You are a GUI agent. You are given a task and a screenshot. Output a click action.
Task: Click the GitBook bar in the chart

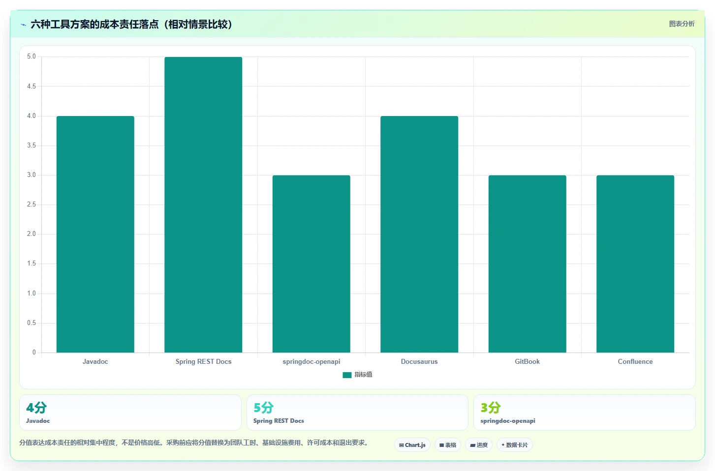pos(527,264)
